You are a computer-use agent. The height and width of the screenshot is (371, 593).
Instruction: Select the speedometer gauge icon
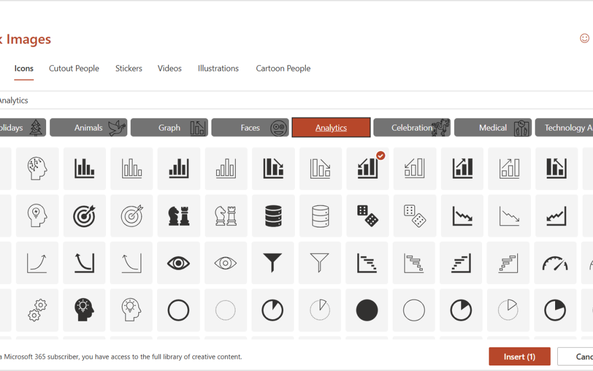coord(555,263)
